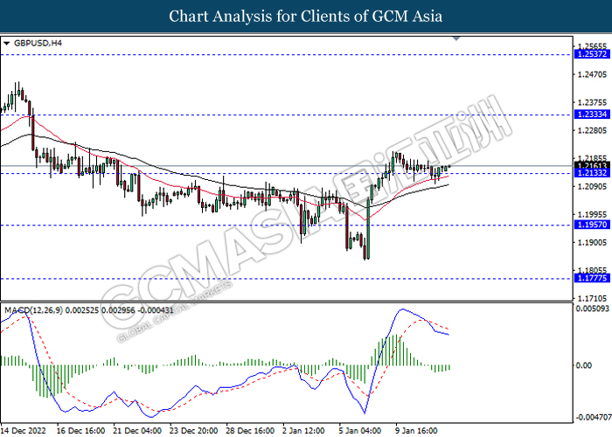
Task: Click the chart shift triangle marker at top
Action: pos(456,38)
